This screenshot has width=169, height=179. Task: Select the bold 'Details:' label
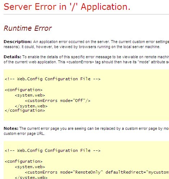click(12, 57)
